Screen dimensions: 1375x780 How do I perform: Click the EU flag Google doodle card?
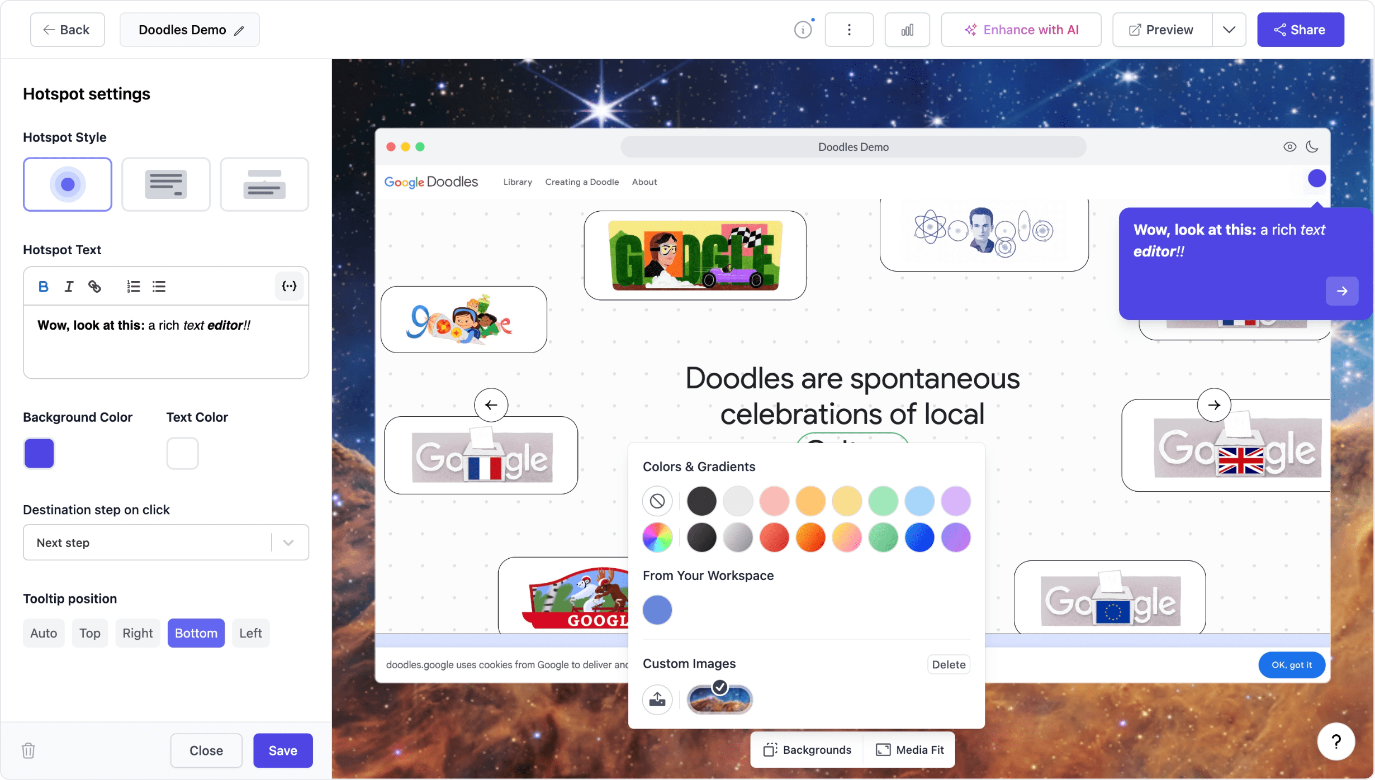point(1110,598)
